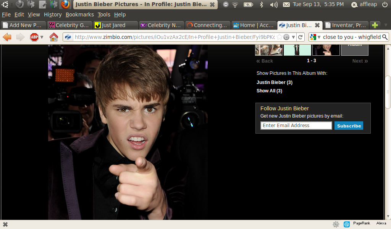391x229 pixels.
Task: Open the list all tabs dropdown
Action: pos(386,25)
